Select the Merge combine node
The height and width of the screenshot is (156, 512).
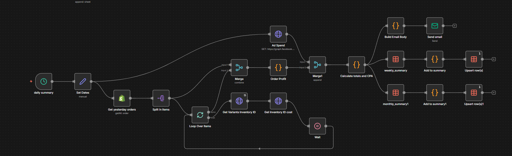tap(239, 68)
